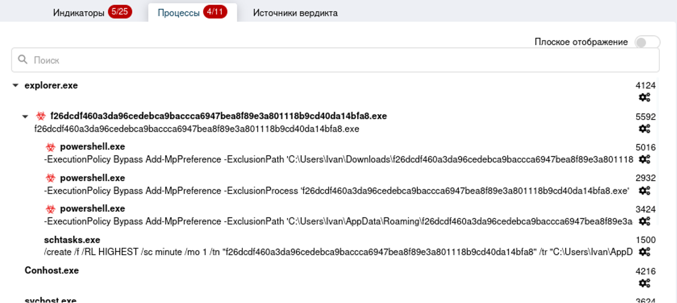Select the Conhost.exe process entry
The image size is (677, 303).
[52, 270]
